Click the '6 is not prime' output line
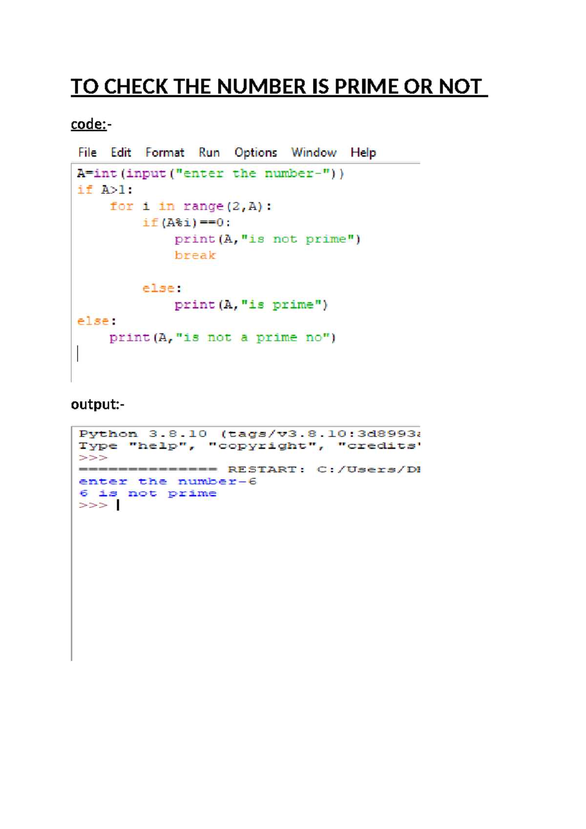Screen dimensions: 586x829 pyautogui.click(x=147, y=493)
